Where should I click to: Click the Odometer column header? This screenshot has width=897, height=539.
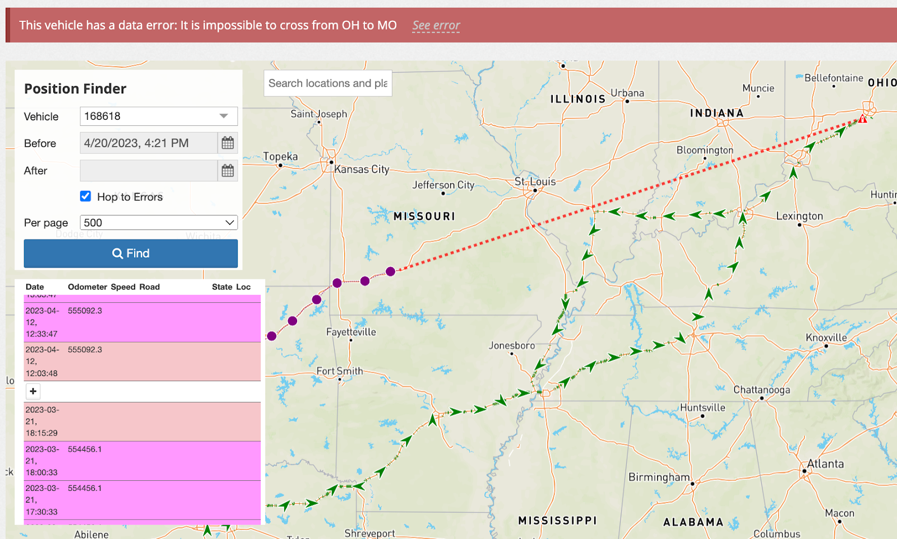coord(87,287)
